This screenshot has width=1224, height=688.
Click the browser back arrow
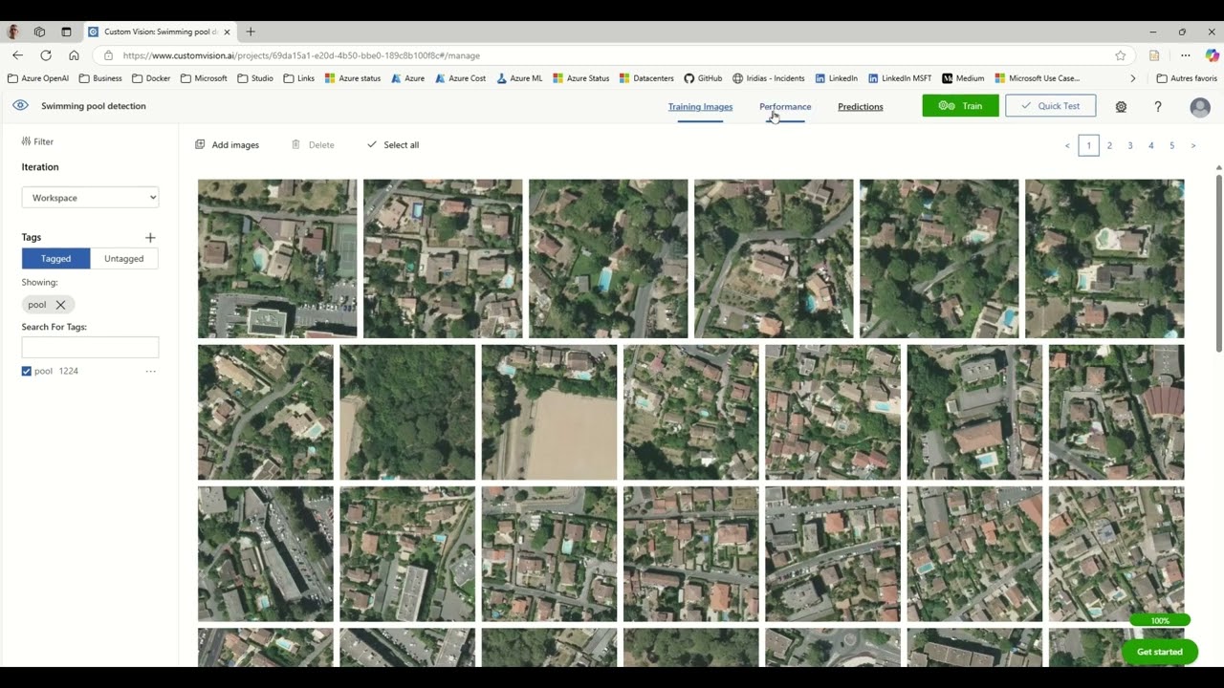[17, 55]
